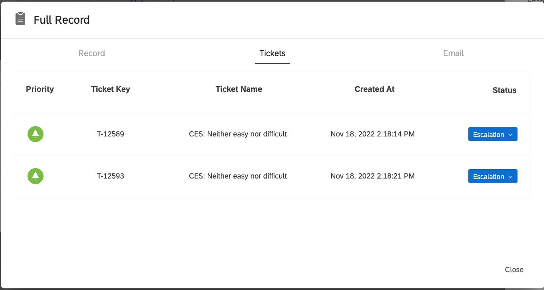
Task: Select the green priority bell for T-12589
Action: click(35, 134)
